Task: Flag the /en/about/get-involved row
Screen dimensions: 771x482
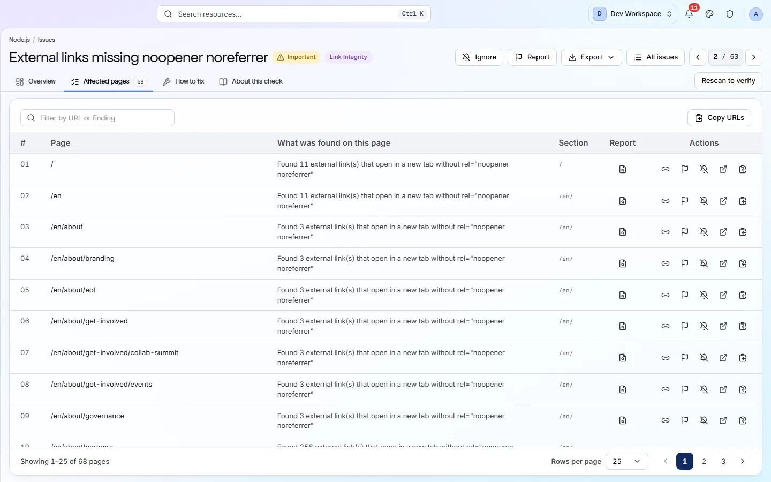Action: (685, 326)
